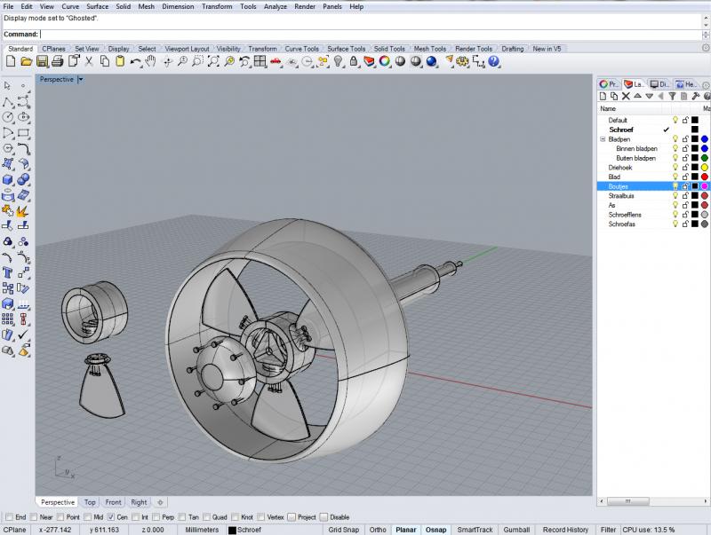Select the Circle tool in left sidebar
This screenshot has height=535, width=711.
(x=8, y=117)
